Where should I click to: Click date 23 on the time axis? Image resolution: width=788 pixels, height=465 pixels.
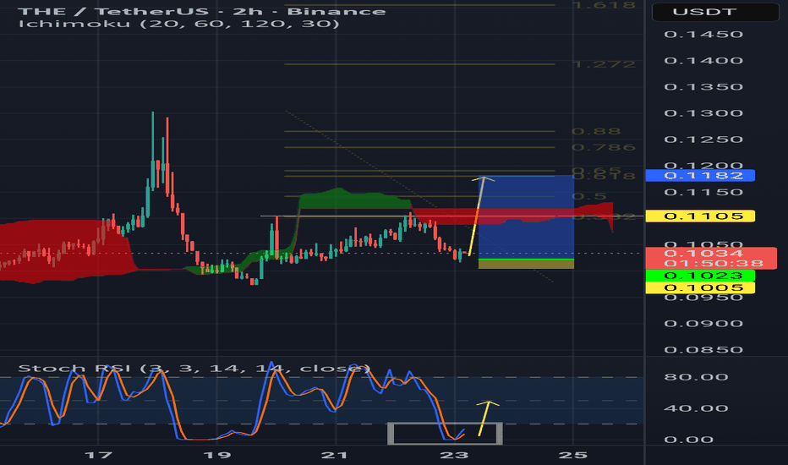(x=454, y=456)
